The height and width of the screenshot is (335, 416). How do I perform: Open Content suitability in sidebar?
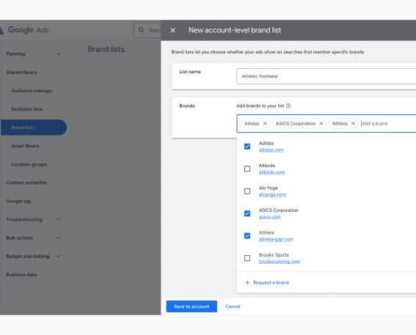26,183
